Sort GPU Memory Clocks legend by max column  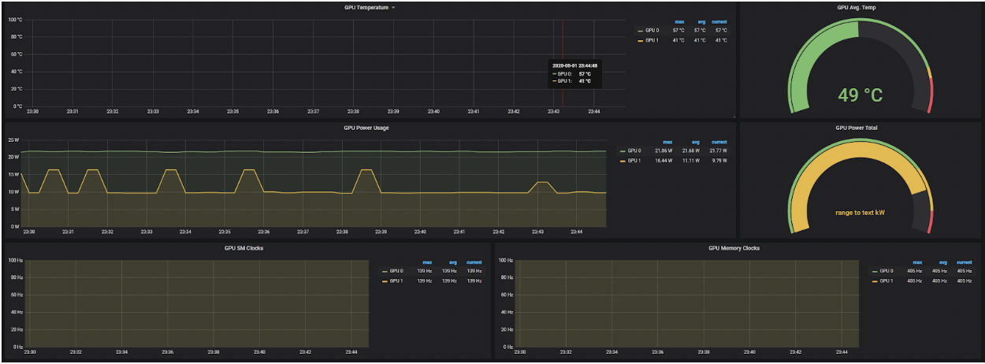click(917, 262)
